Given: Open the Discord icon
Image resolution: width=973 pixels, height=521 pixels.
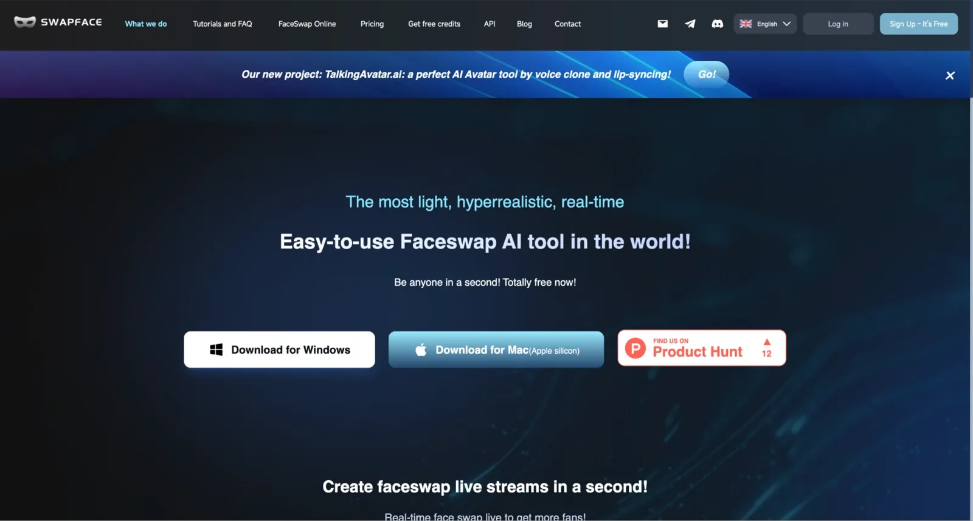Looking at the screenshot, I should click(718, 24).
